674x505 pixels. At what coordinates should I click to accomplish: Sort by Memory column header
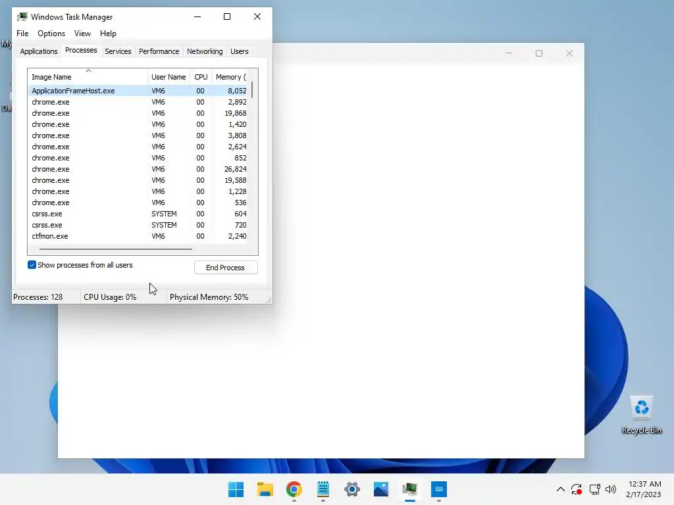(231, 77)
